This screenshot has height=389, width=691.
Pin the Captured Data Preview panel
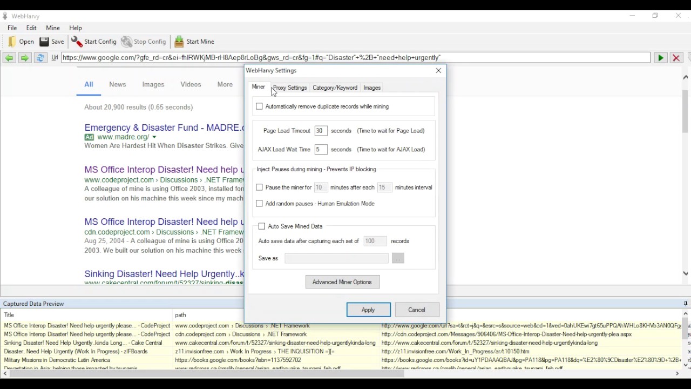686,304
